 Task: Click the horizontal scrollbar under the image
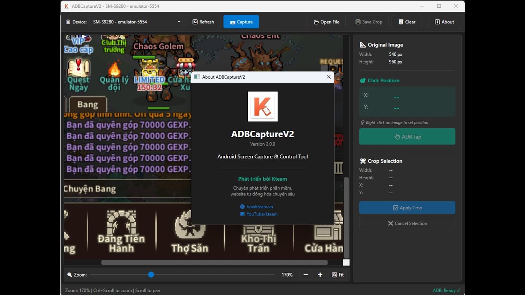(x=215, y=262)
